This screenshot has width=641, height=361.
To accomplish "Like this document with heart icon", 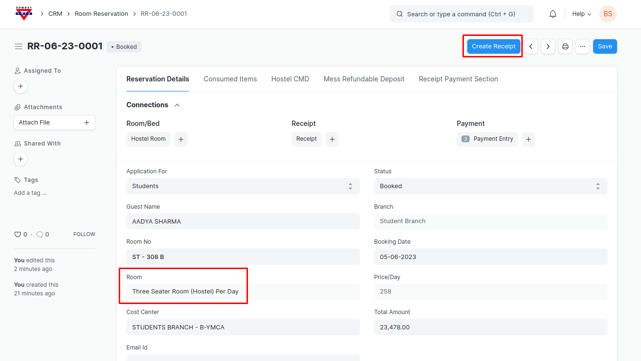I will pos(18,235).
